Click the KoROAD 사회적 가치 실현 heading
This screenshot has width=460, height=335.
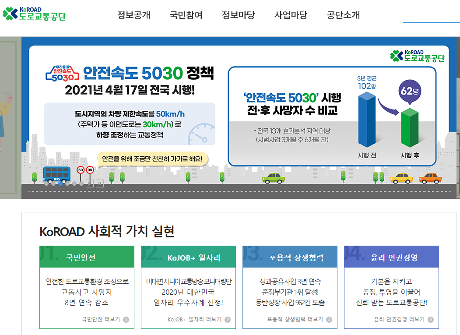107,231
